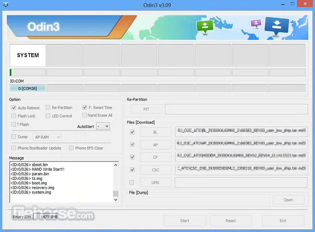
Task: Click the PIT button
Action: tap(146, 109)
